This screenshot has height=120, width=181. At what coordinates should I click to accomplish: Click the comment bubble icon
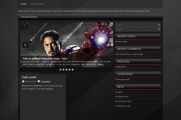click(39, 81)
